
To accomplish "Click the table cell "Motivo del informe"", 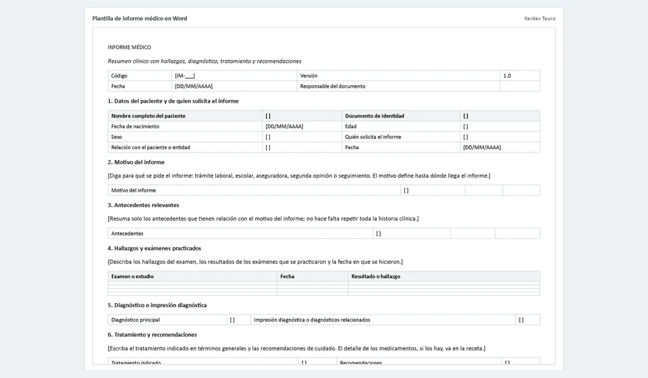I will click(254, 190).
